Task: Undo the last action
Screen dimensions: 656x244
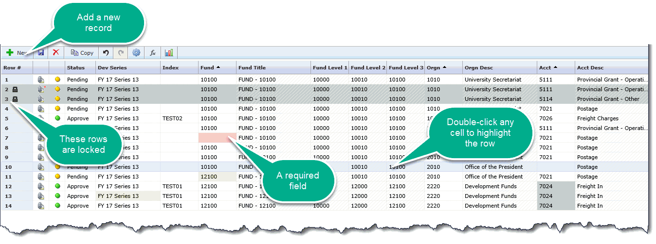Action: (x=106, y=52)
